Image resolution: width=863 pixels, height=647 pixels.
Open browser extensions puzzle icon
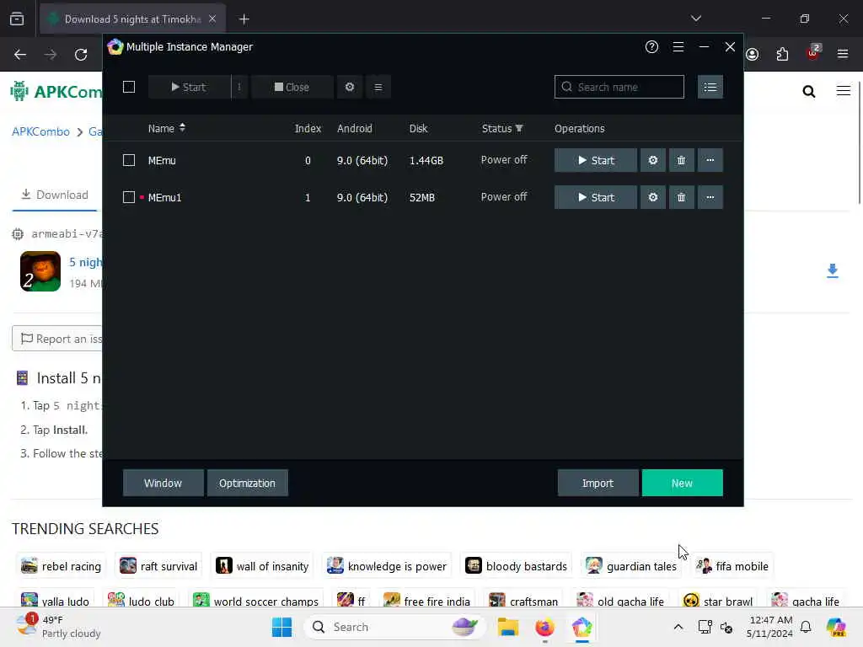coord(782,55)
